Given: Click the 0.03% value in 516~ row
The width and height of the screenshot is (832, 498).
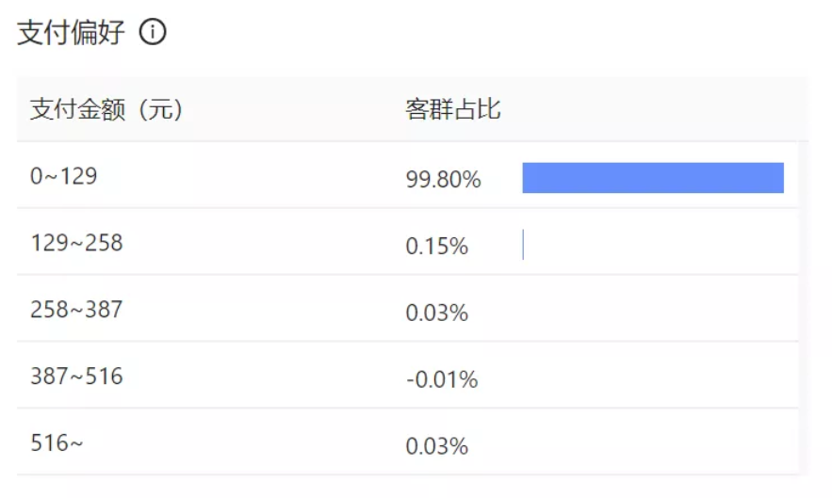Looking at the screenshot, I should coord(437,447).
